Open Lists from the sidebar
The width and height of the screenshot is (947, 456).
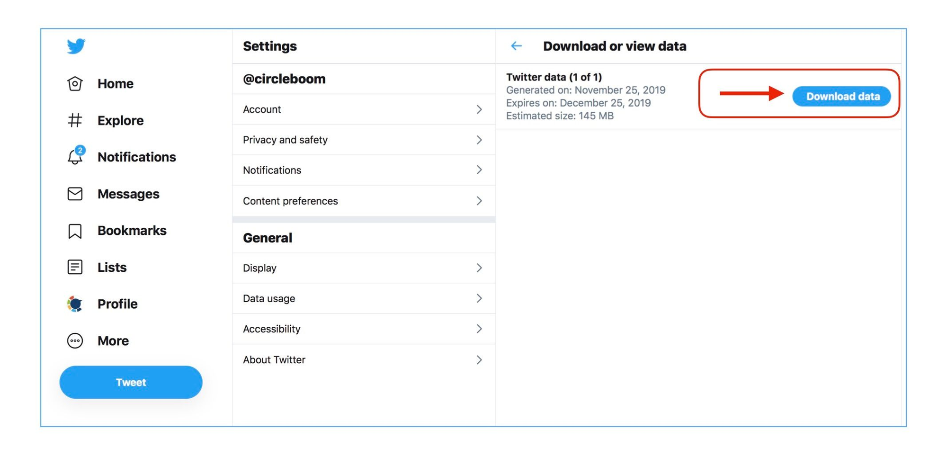74,267
